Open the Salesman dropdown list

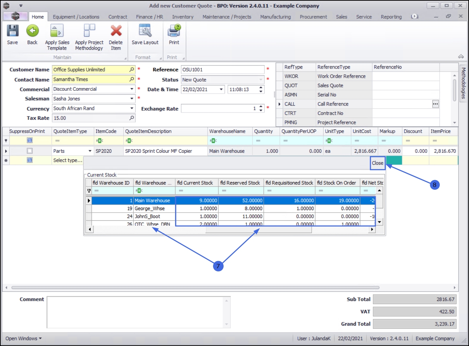(x=132, y=99)
